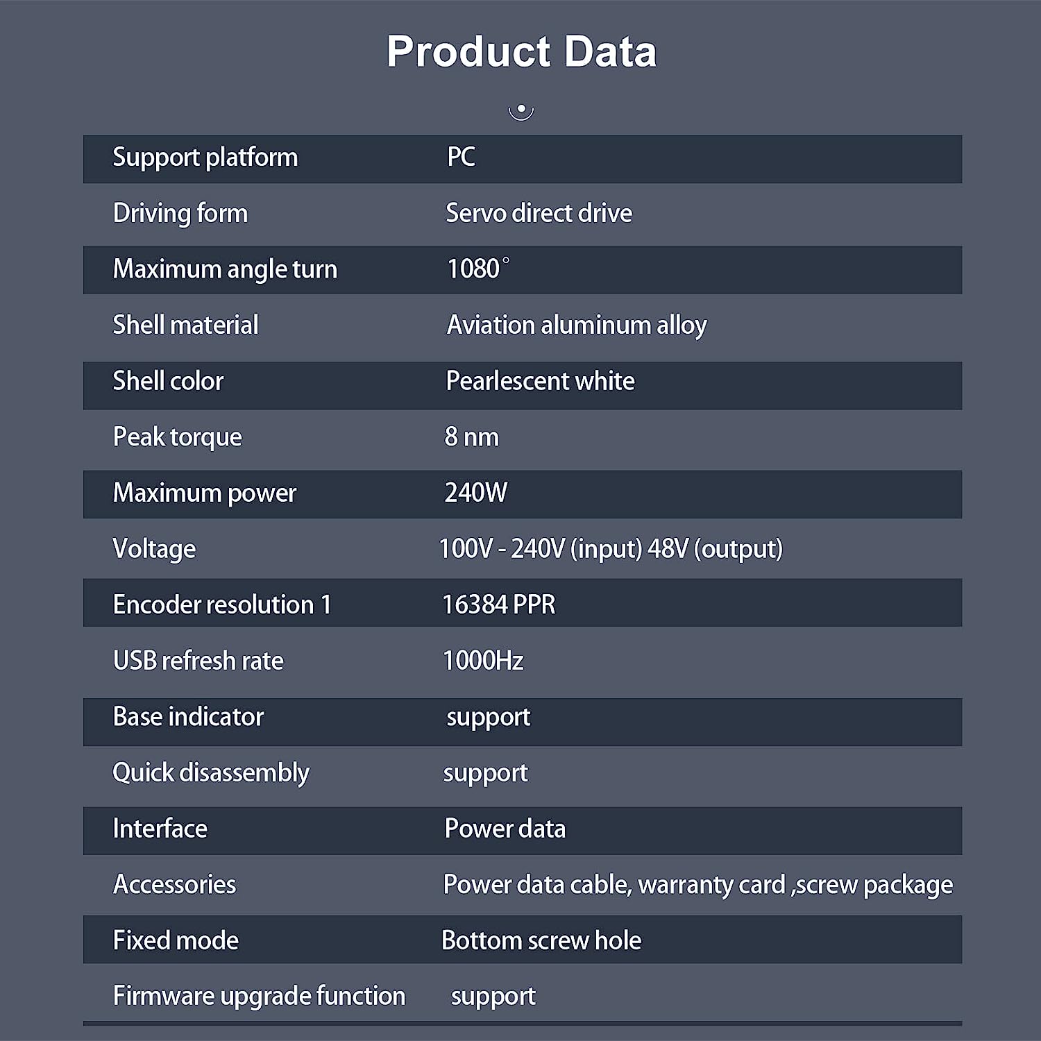Click the 16384 PPR value
This screenshot has height=1041, width=1041.
pyautogui.click(x=499, y=604)
